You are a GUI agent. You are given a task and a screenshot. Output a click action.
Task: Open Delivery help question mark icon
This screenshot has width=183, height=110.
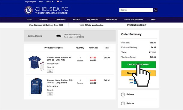click(123, 94)
